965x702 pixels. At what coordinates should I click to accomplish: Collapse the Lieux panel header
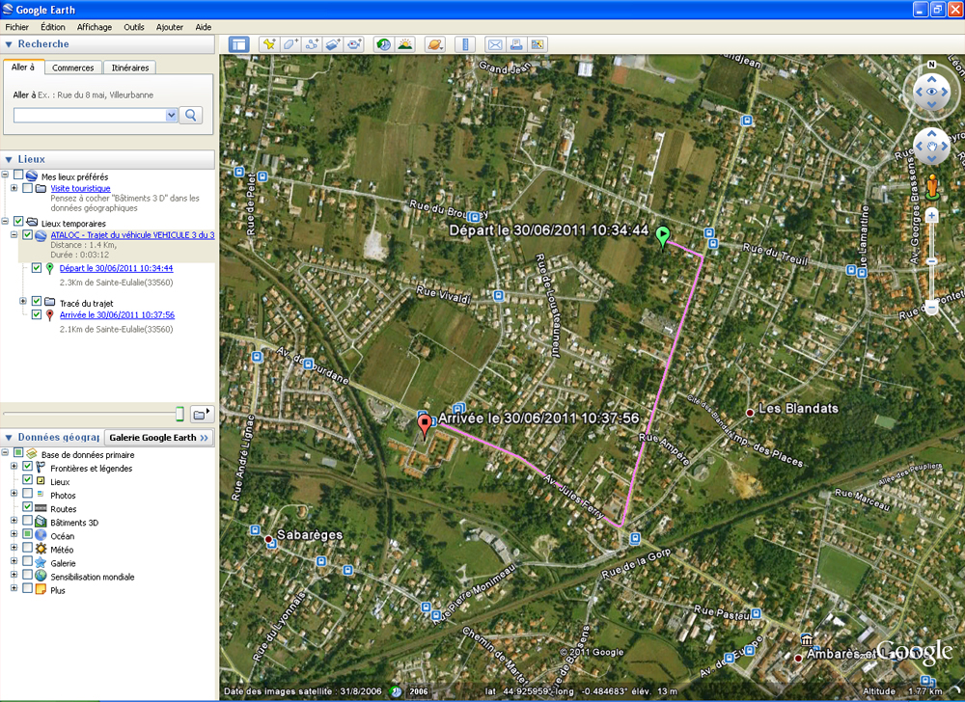coord(9,159)
